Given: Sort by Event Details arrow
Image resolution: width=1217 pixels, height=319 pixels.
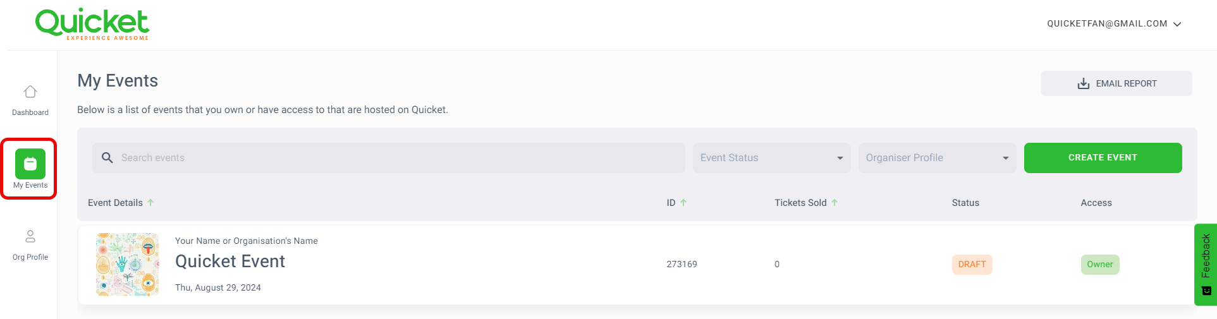Looking at the screenshot, I should (x=150, y=203).
